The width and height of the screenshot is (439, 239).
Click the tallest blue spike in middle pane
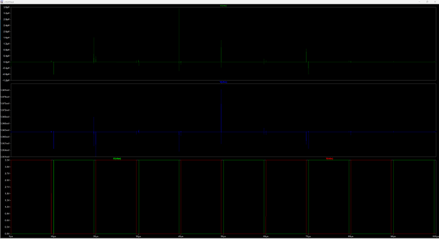(x=221, y=111)
